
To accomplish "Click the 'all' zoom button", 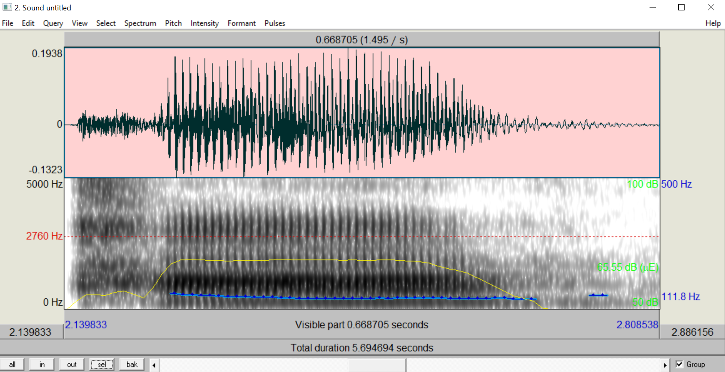I will (x=12, y=365).
